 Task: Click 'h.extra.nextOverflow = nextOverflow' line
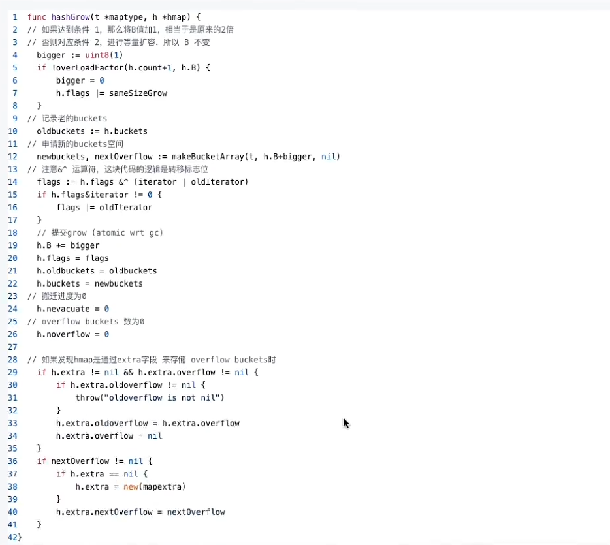click(140, 512)
